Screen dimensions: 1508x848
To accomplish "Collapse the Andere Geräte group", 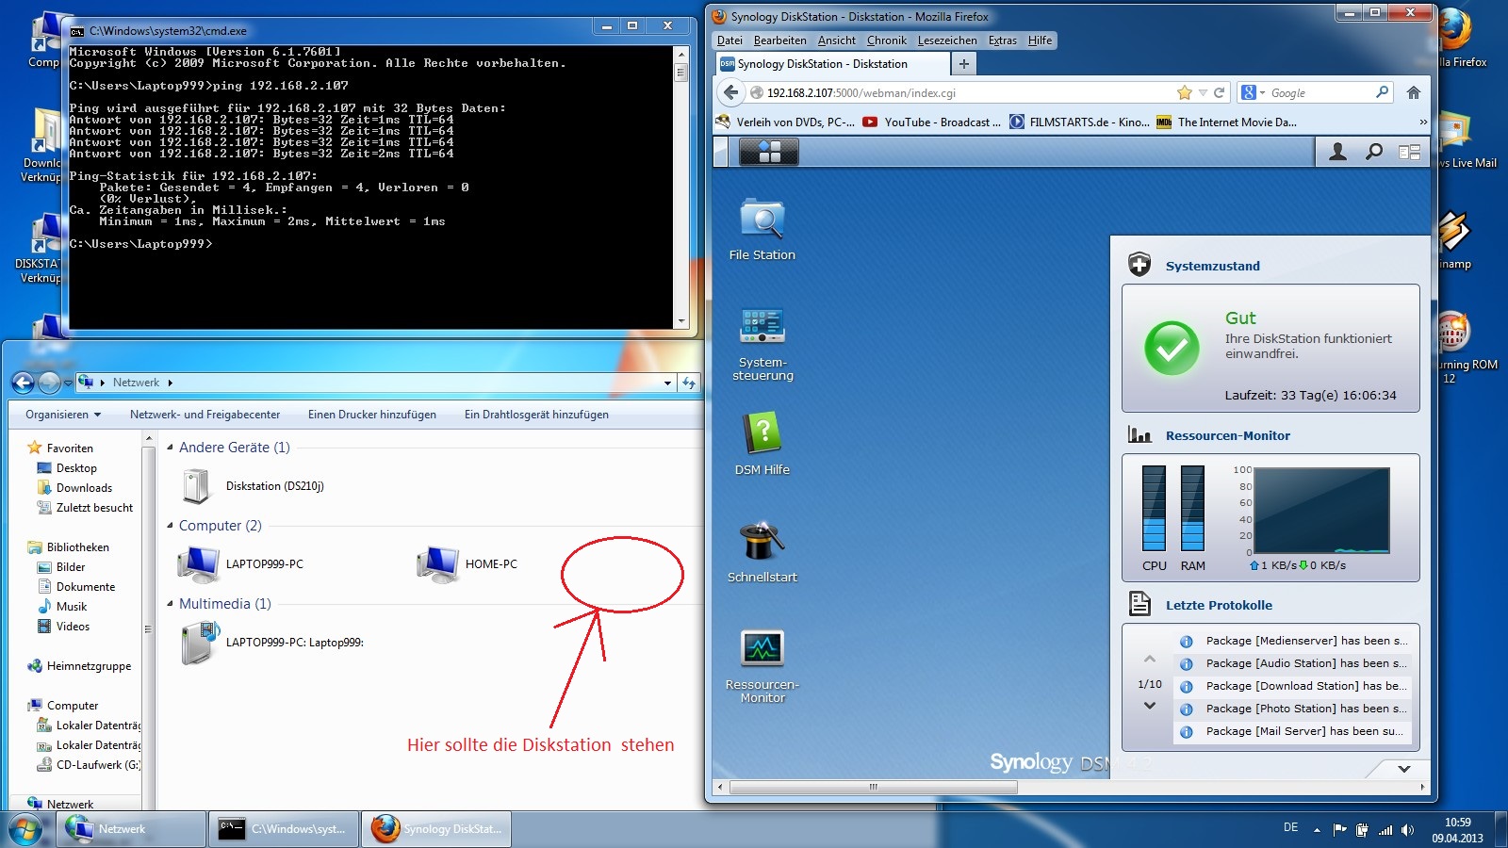I will point(170,448).
